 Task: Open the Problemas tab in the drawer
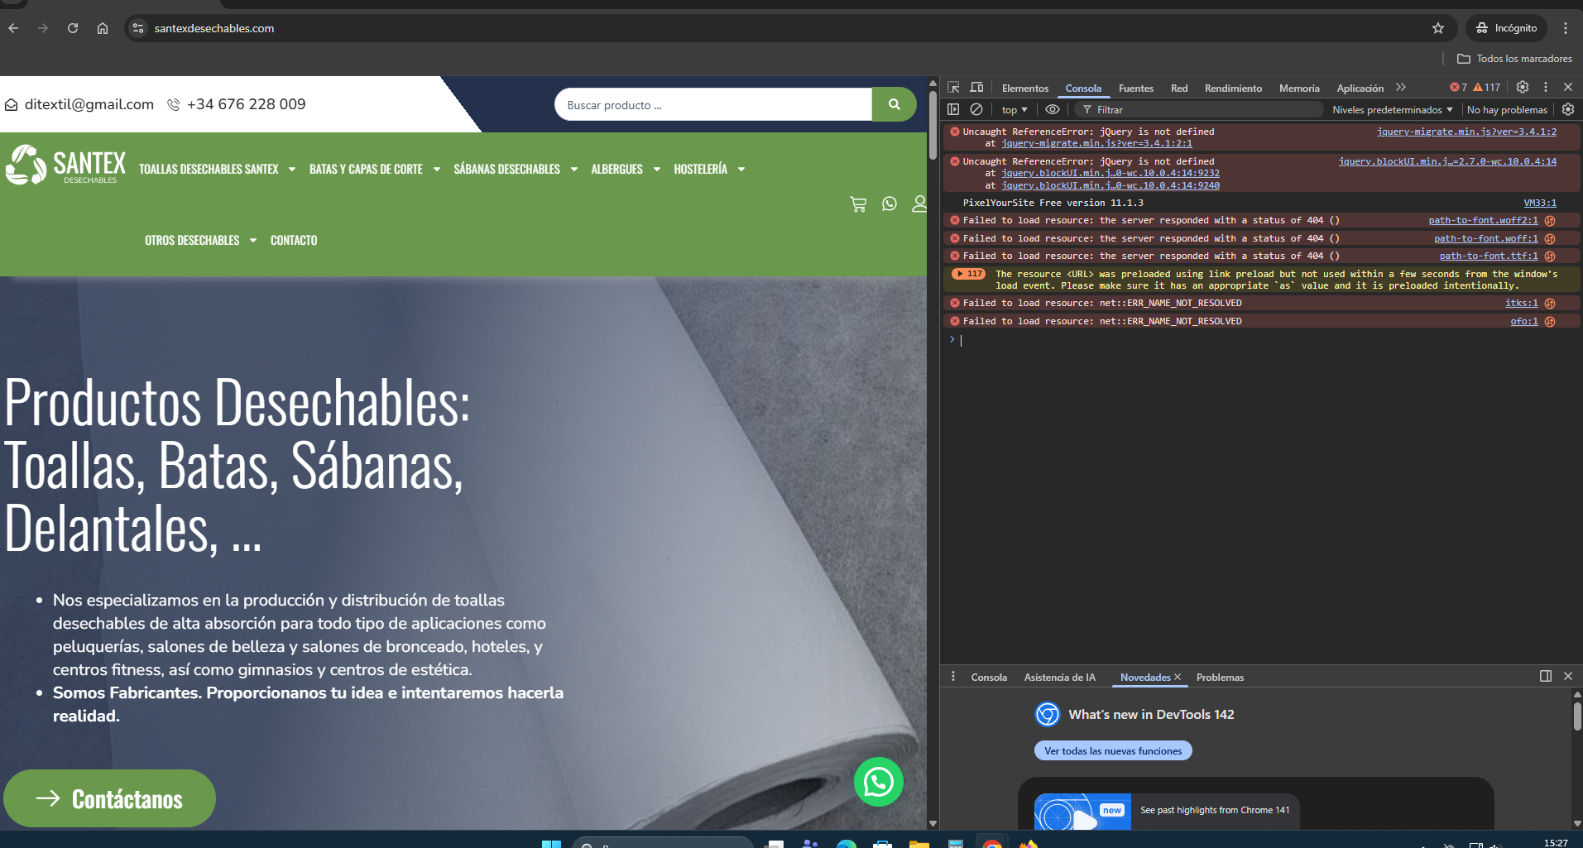point(1220,678)
